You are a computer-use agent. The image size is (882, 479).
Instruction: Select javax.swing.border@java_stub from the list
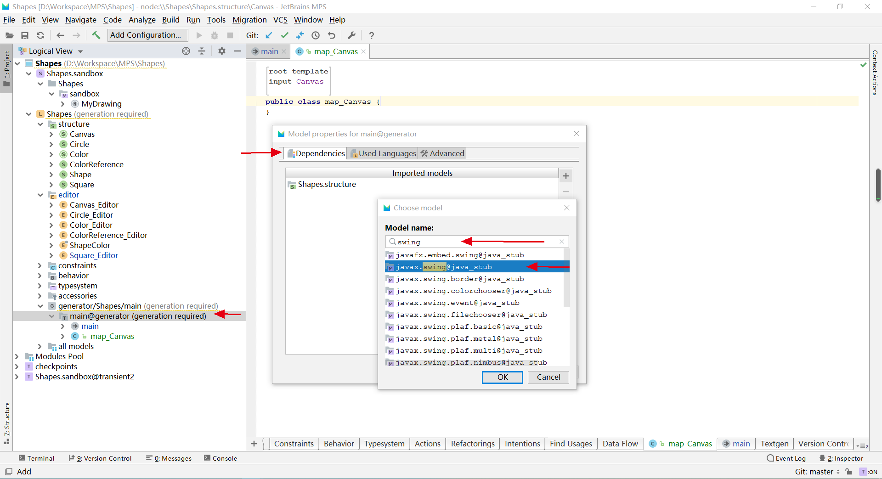(459, 279)
